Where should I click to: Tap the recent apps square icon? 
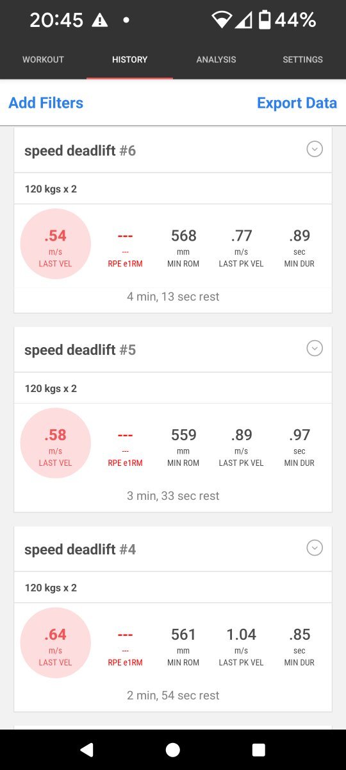[x=259, y=749]
